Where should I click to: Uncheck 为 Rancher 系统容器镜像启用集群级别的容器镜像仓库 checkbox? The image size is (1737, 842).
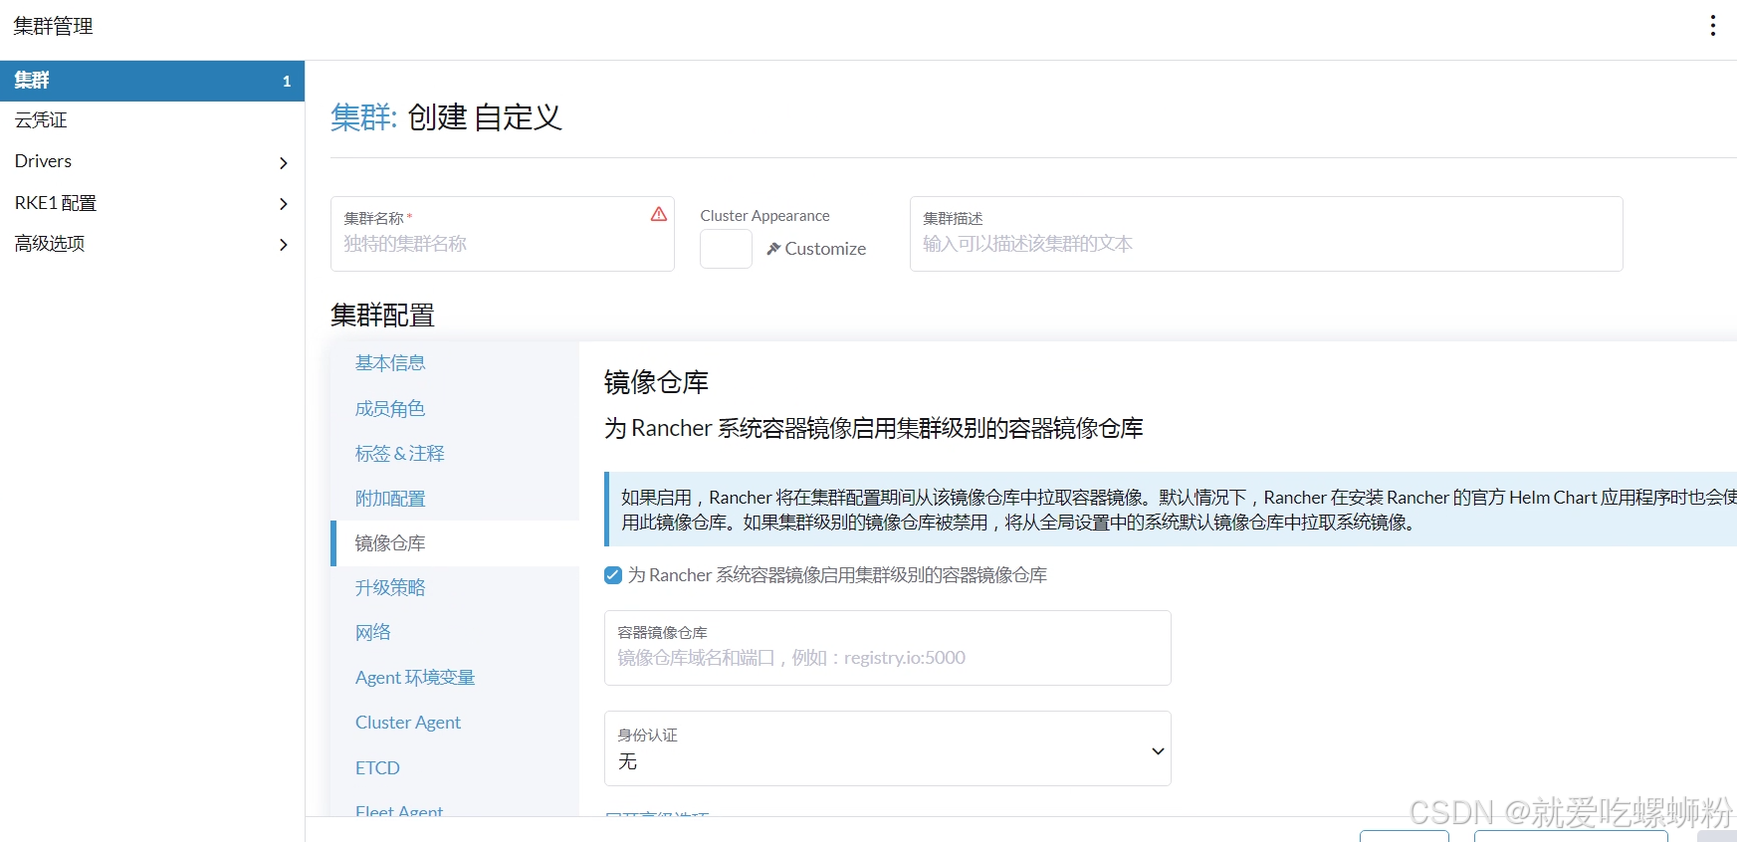pyautogui.click(x=613, y=575)
